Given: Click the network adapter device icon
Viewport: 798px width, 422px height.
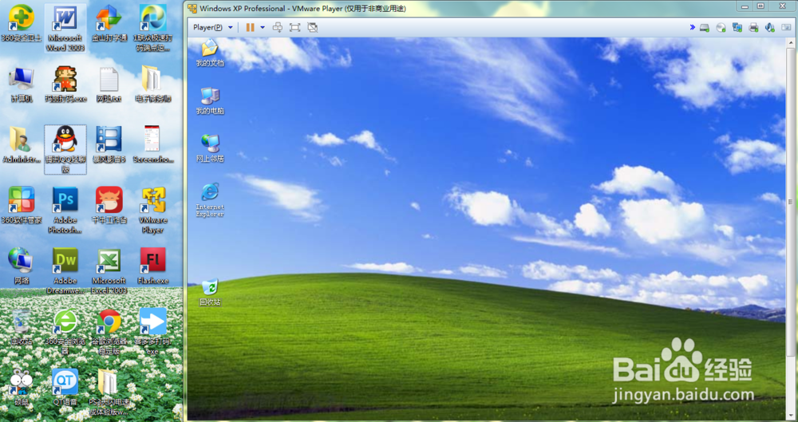Looking at the screenshot, I should click(737, 27).
